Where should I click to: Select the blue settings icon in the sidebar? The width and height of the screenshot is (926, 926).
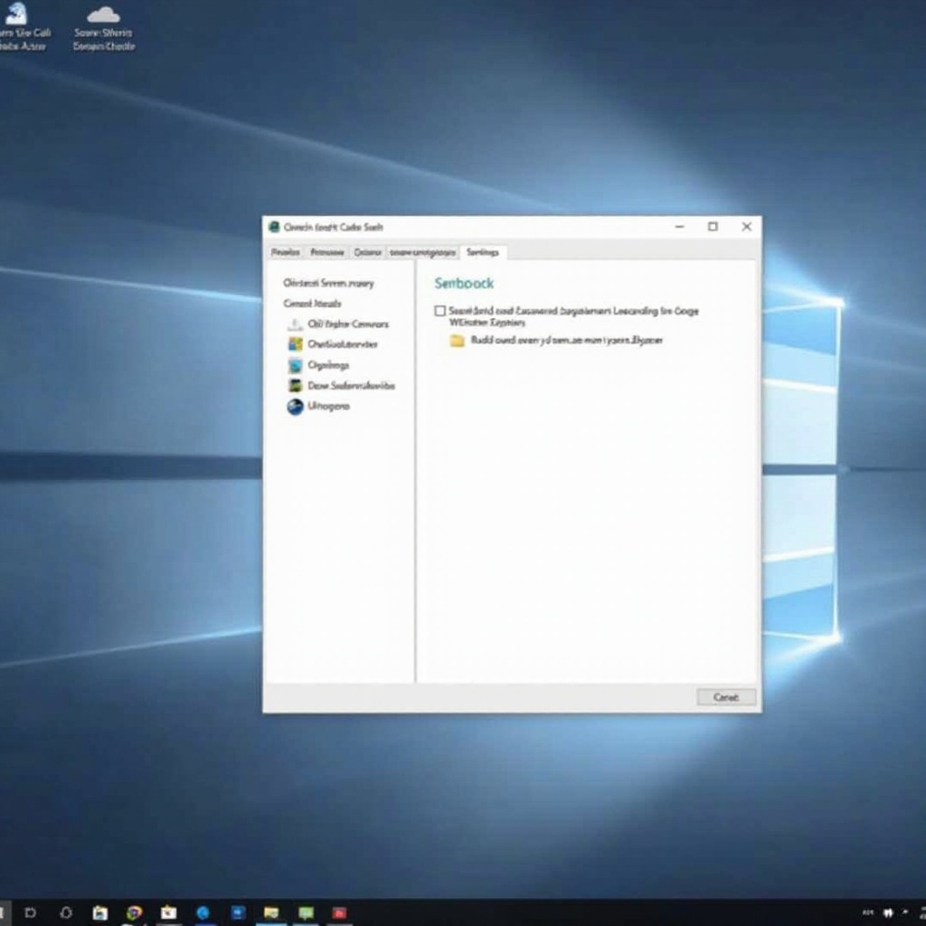pyautogui.click(x=296, y=364)
